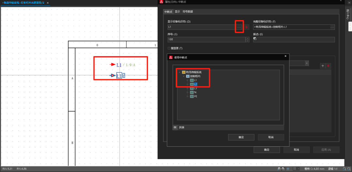This screenshot has height=172, width=352.
Task: Click the grid dots icon in status bar
Action: pos(295,169)
